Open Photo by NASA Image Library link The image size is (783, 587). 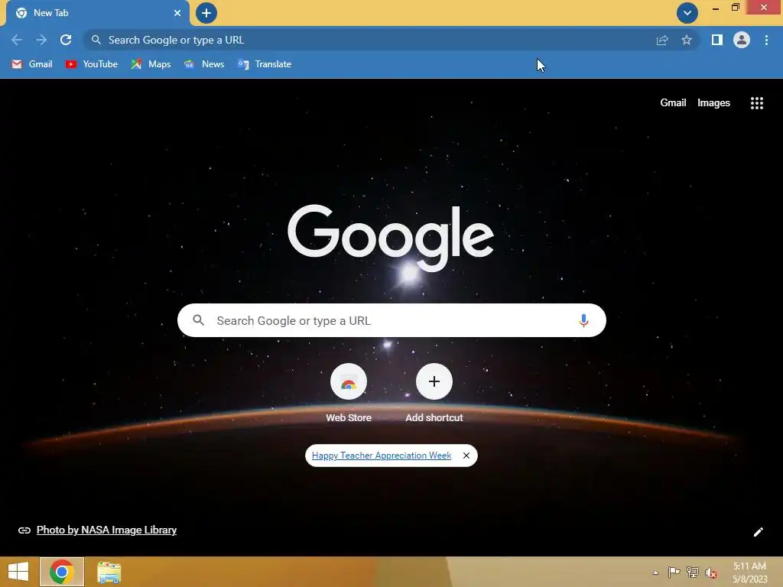pos(106,530)
